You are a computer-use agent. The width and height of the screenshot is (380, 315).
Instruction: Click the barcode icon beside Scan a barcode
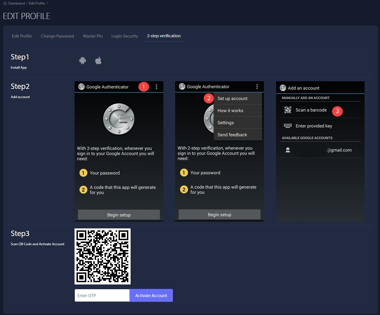pyautogui.click(x=288, y=110)
